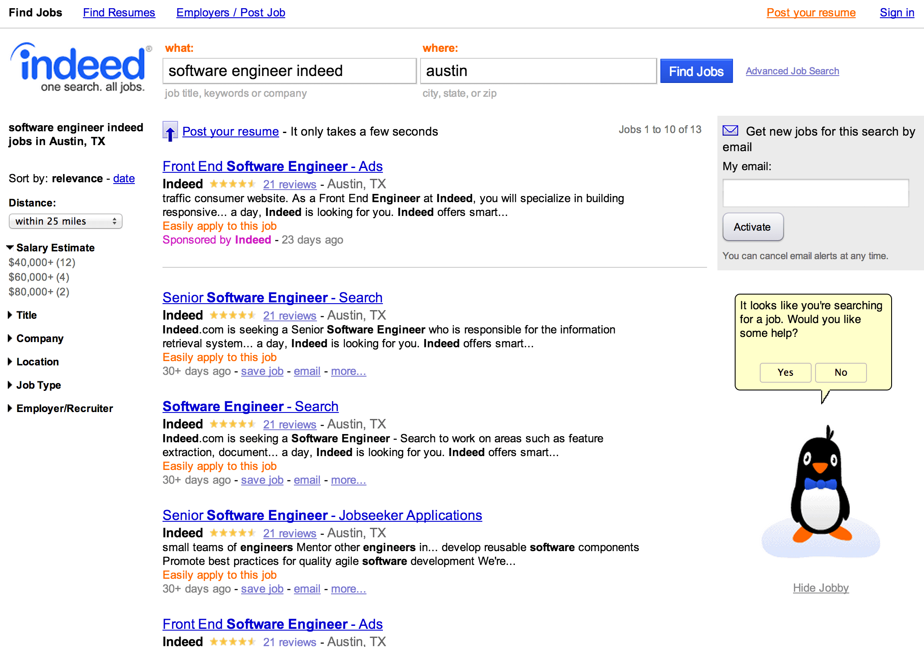Click the My email input field
The height and width of the screenshot is (647, 924).
coord(815,193)
